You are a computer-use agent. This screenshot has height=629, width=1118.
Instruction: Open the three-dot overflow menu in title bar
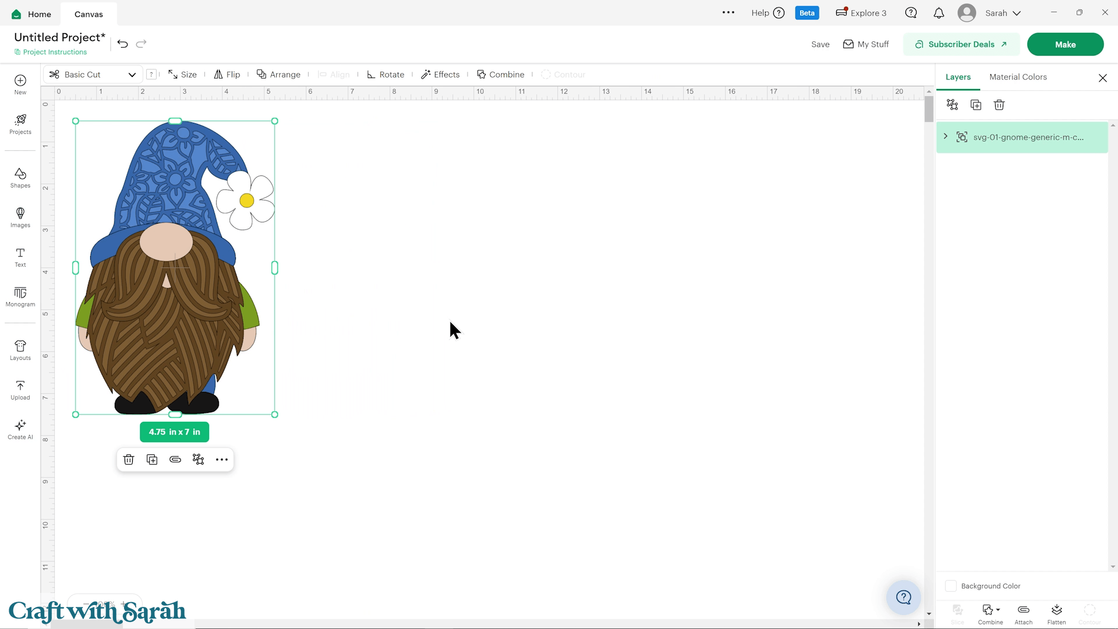point(728,12)
